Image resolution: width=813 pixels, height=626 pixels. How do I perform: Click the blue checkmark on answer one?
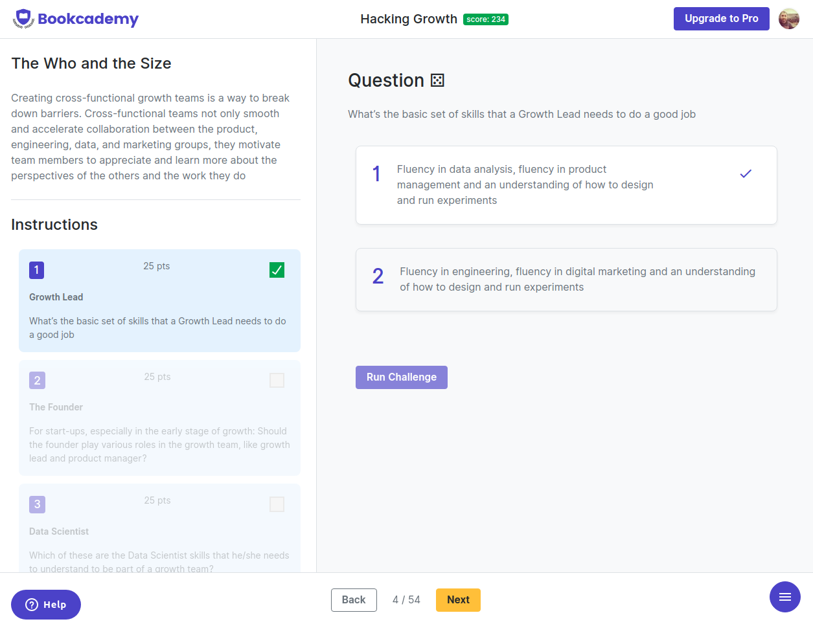pos(746,173)
